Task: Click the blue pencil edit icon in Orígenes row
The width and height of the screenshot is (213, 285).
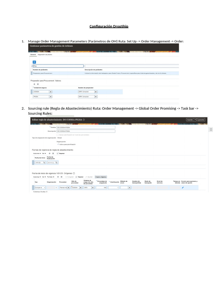Action: tap(183, 188)
